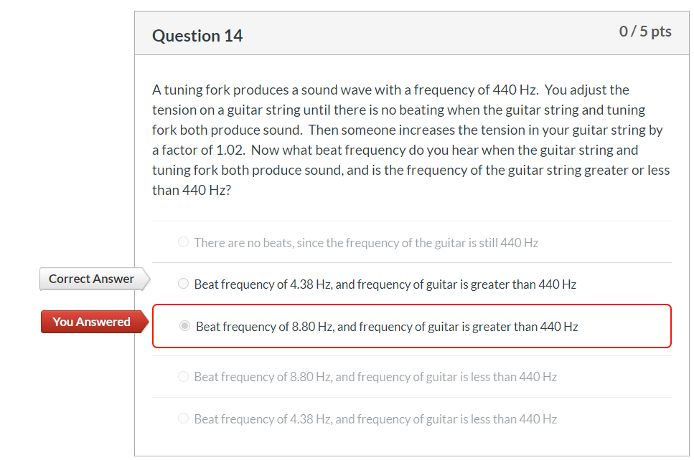
Task: Click the phrase "factor of 1.02" in question
Action: [202, 150]
